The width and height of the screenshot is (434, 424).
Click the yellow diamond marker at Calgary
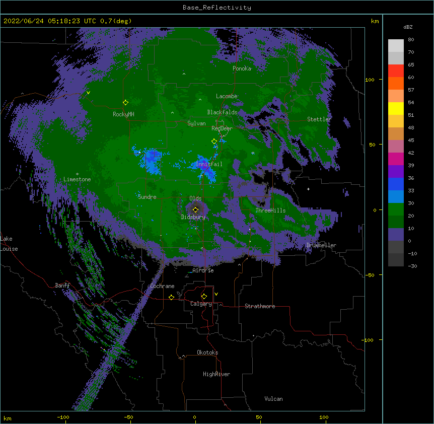[x=204, y=297]
